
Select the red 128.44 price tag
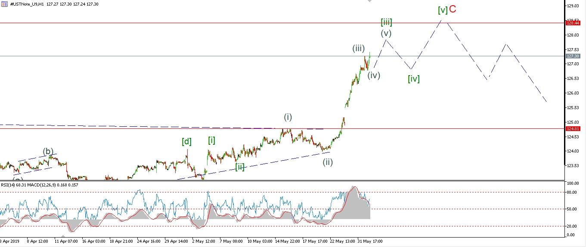coord(572,23)
